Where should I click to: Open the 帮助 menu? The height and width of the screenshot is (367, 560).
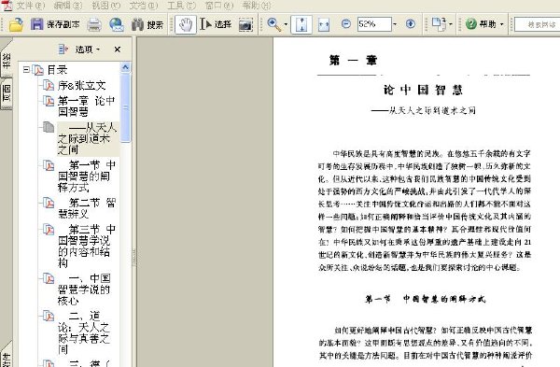click(256, 6)
